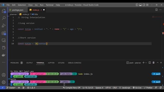
Task: Open notifications bell icon
Action: tap(161, 88)
